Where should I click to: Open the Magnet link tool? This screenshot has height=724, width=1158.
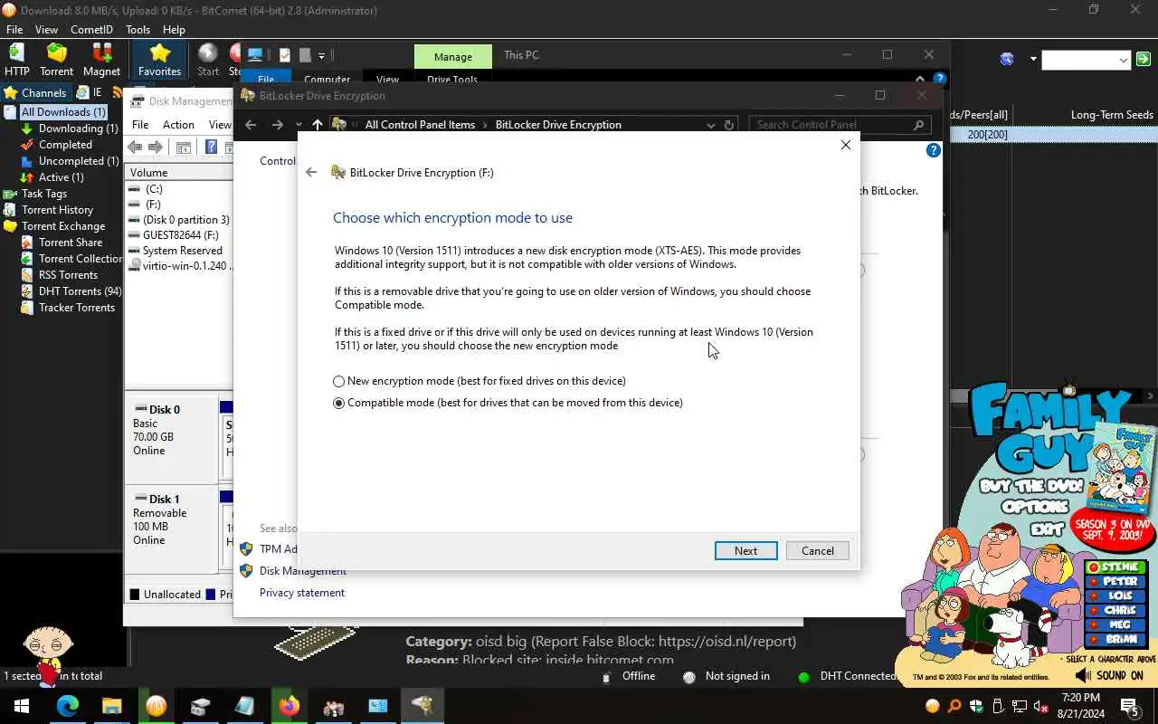click(101, 60)
